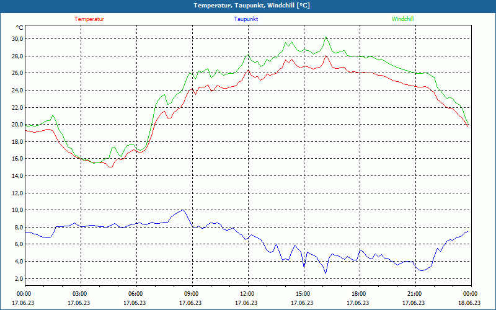This screenshot has width=496, height=310.
Task: Click the 26,0 y-axis value
Action: point(17,73)
